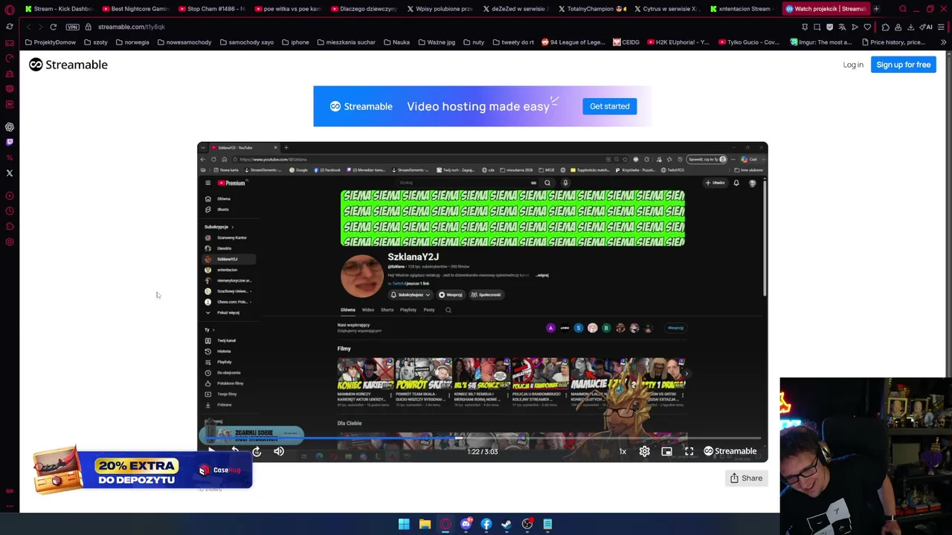The width and height of the screenshot is (952, 535).
Task: Switch to xntentacion Stream tab
Action: point(744,9)
